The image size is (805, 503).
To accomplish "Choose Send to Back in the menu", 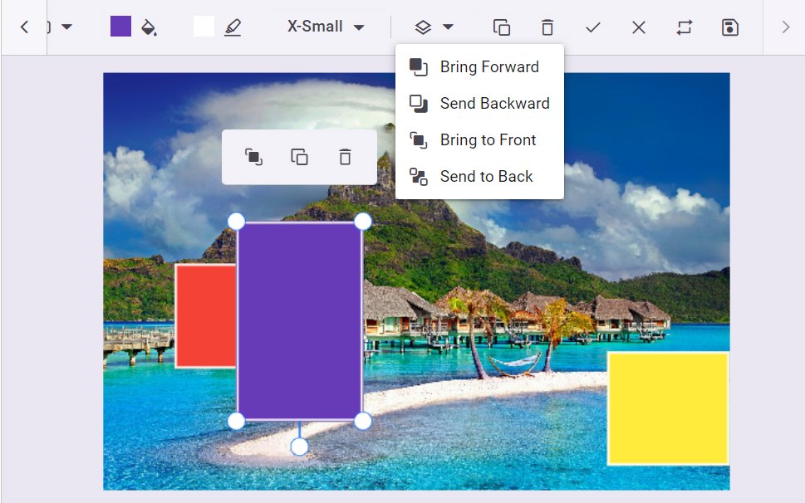I will tap(485, 176).
